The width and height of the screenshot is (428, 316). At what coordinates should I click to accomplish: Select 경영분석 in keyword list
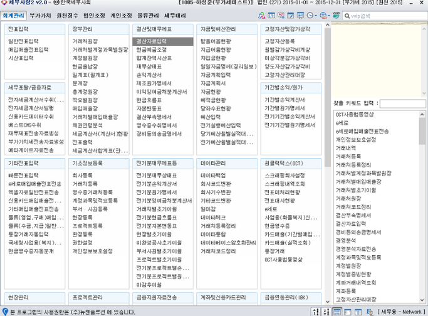[346, 241]
